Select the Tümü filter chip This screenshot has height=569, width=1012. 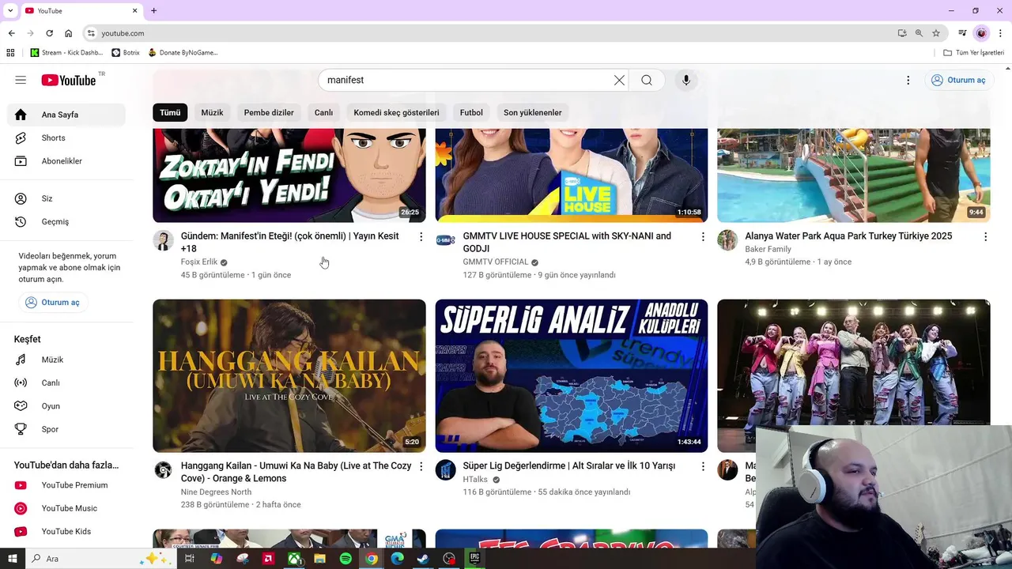[170, 112]
